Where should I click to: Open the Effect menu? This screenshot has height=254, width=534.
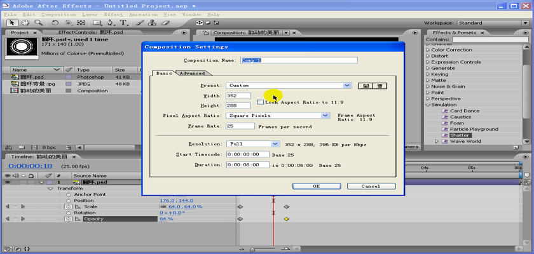113,15
